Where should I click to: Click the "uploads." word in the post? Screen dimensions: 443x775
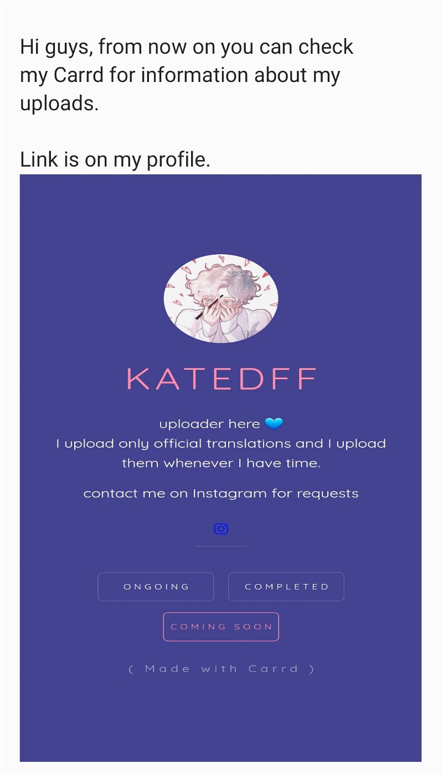59,104
